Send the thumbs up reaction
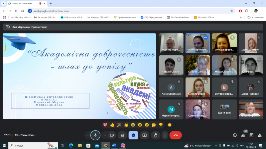This screenshot has height=149, width=266. pyautogui.click(x=112, y=125)
